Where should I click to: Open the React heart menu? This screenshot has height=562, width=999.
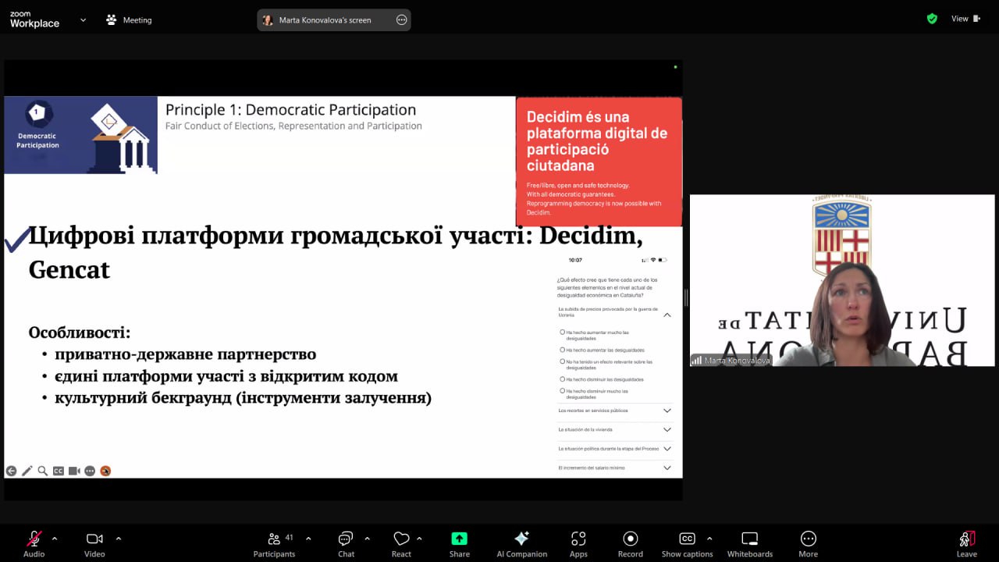tap(401, 543)
